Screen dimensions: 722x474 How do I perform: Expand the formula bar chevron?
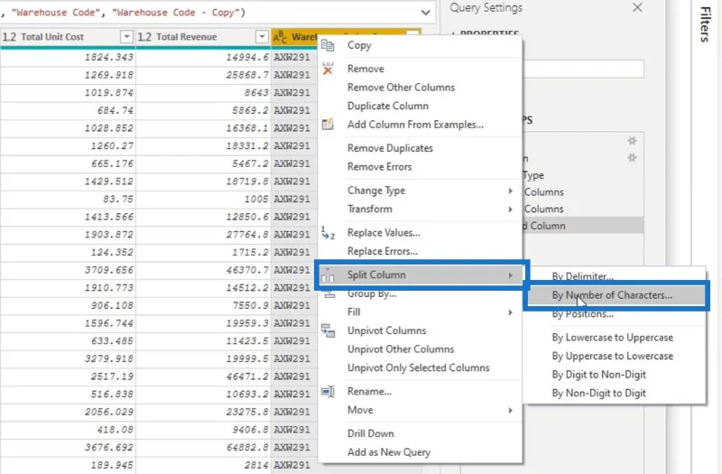pos(426,13)
